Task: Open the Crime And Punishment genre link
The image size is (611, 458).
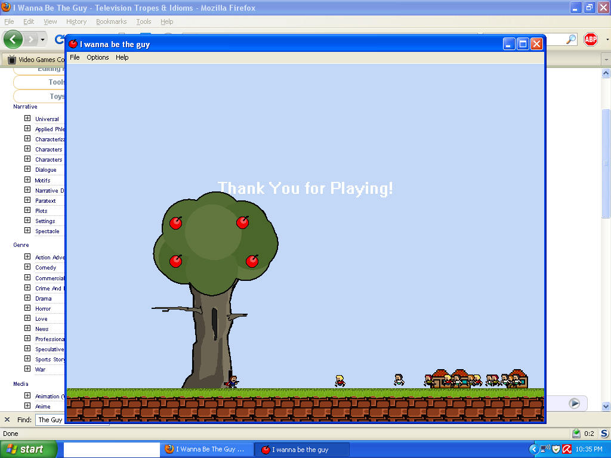Action: click(50, 288)
